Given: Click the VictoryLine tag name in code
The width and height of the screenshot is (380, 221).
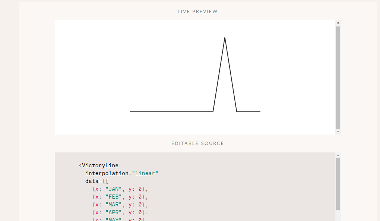Looking at the screenshot, I should tap(100, 165).
